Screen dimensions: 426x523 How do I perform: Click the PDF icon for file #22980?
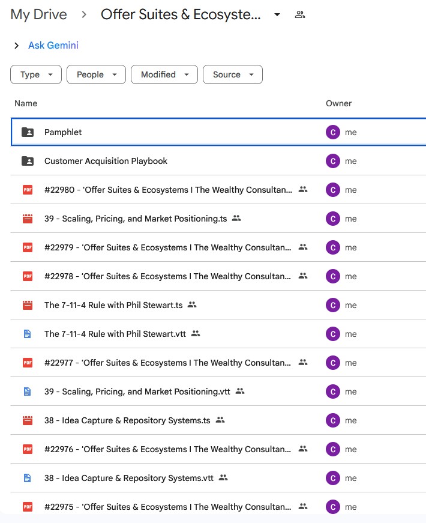pyautogui.click(x=27, y=190)
